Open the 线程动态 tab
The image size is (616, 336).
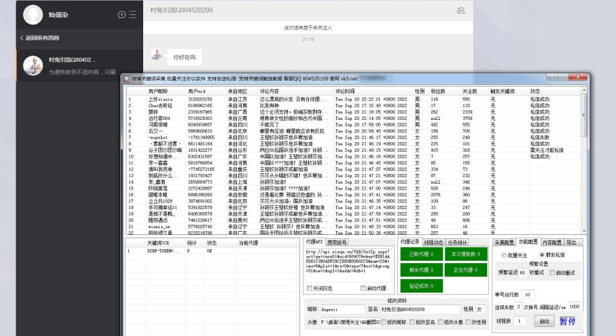[x=433, y=242]
